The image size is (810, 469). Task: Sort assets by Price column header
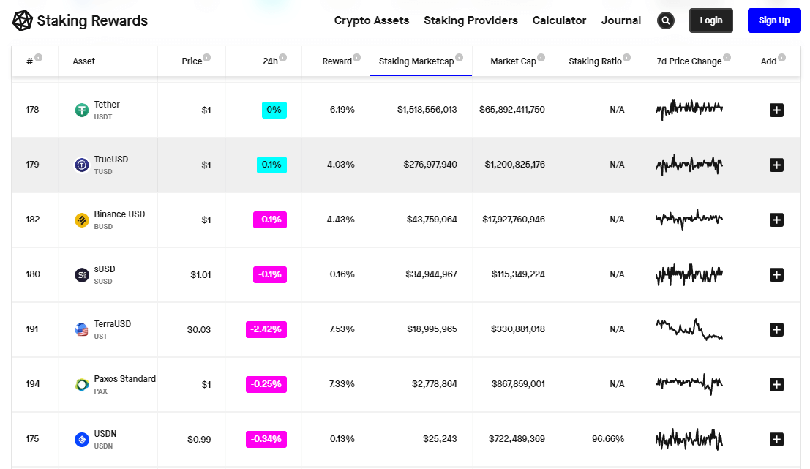pyautogui.click(x=192, y=61)
